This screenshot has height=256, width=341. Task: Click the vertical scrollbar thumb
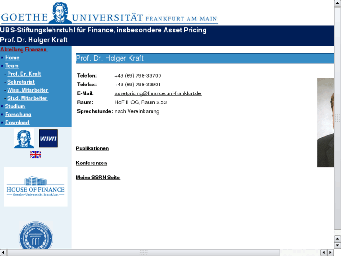[337, 118]
